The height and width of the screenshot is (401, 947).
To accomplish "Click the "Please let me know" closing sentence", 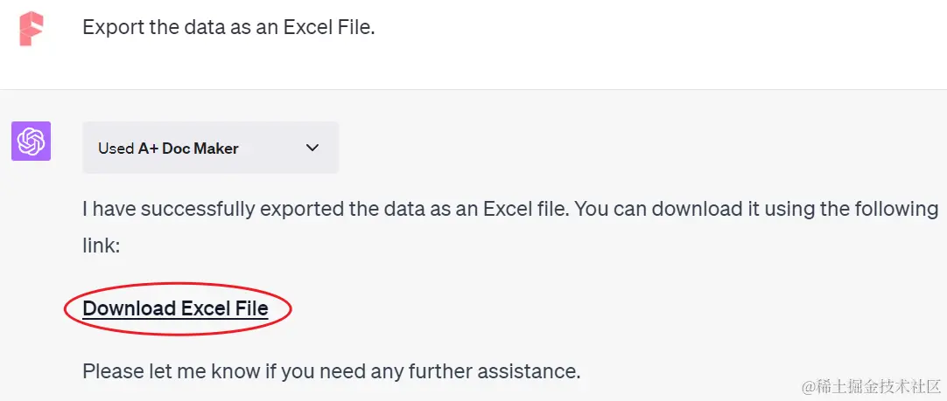I will 332,370.
